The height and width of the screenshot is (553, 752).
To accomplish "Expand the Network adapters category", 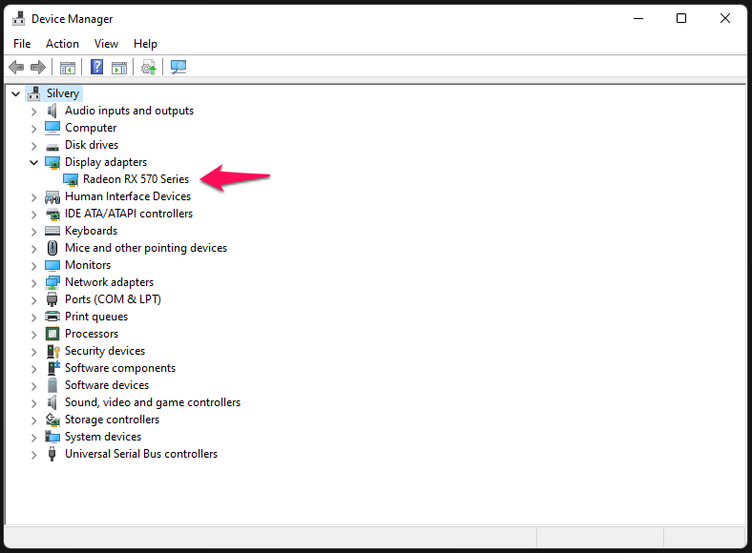I will click(33, 284).
